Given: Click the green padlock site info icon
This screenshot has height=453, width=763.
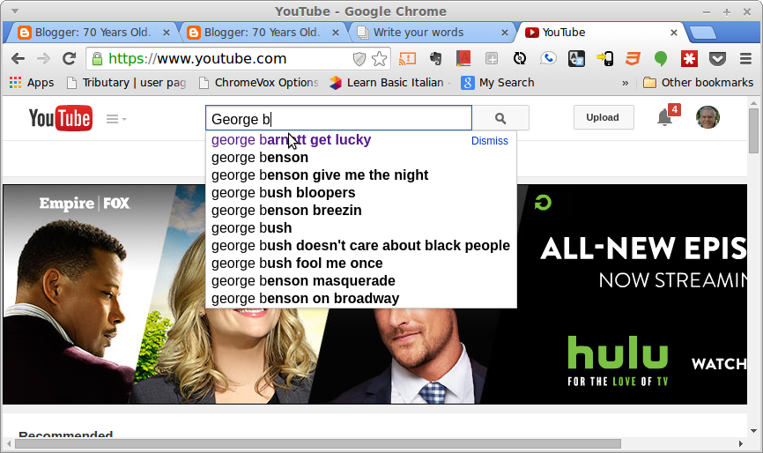Looking at the screenshot, I should (97, 59).
